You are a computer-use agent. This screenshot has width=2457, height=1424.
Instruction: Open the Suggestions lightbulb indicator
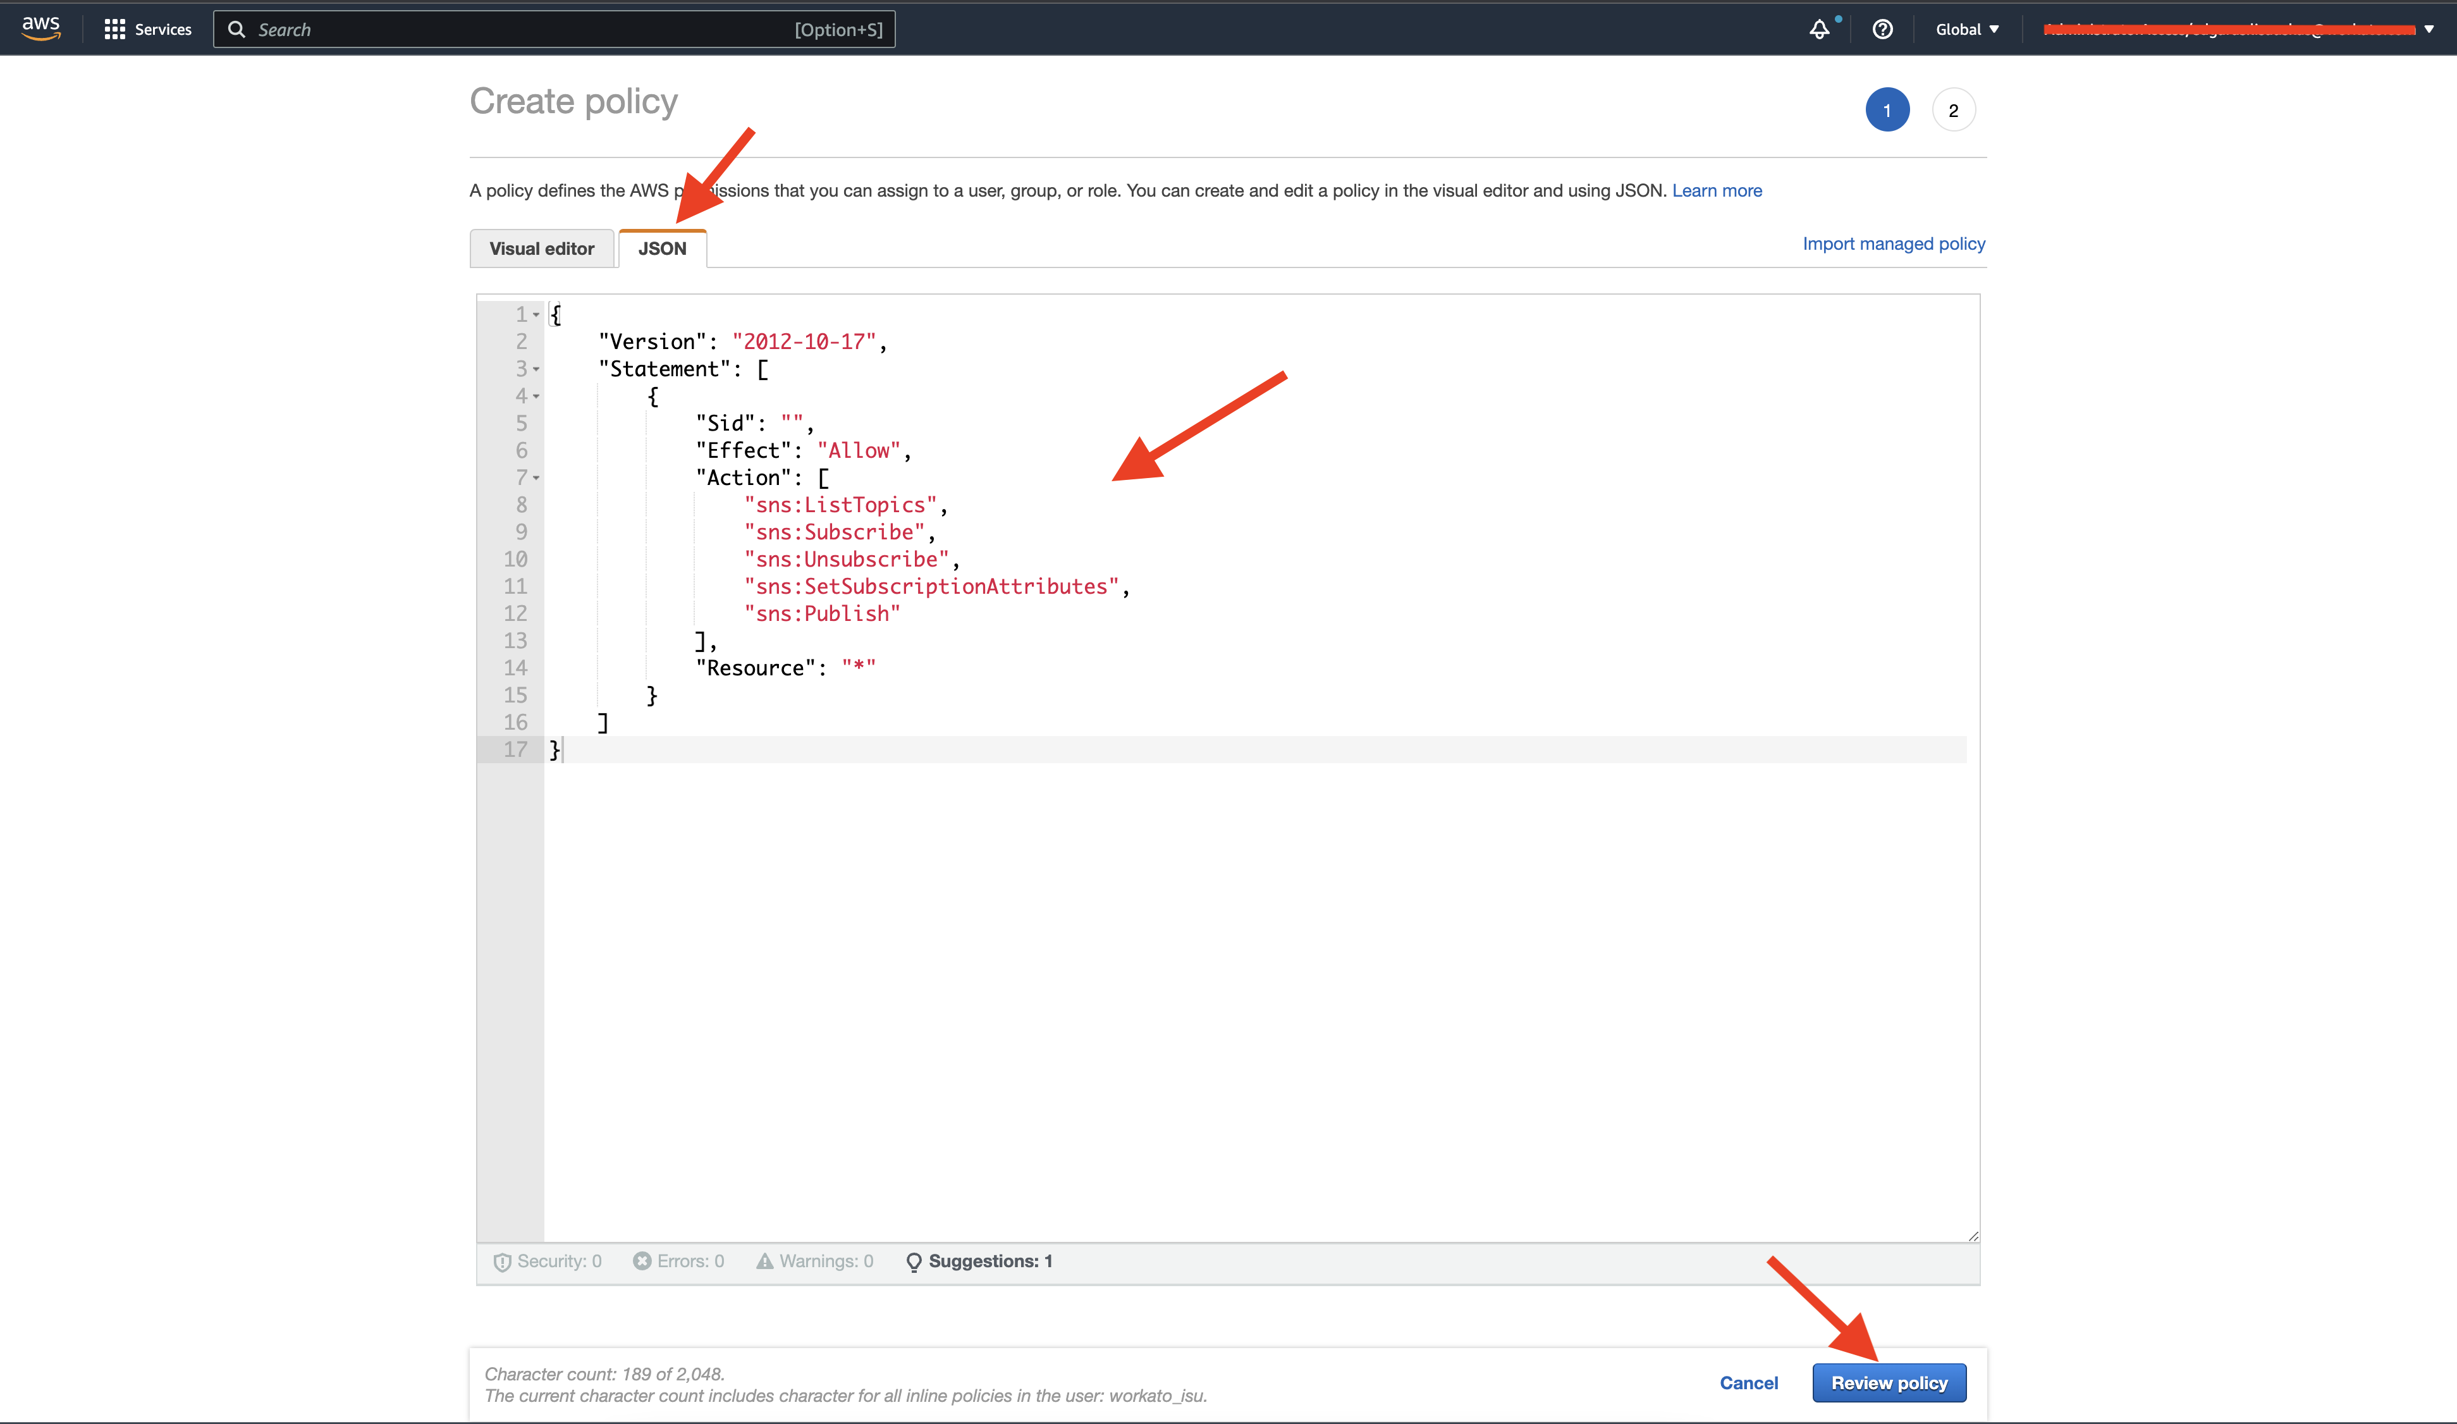click(914, 1262)
